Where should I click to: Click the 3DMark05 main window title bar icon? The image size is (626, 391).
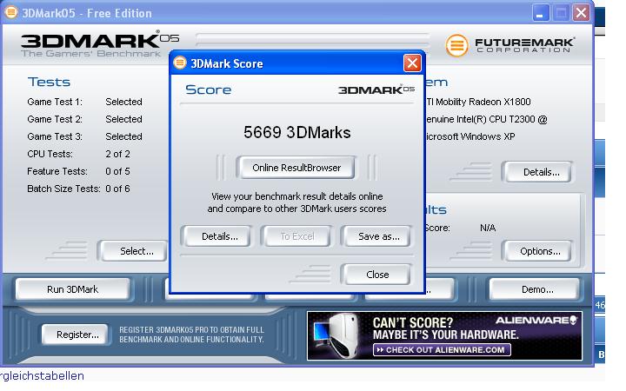pos(10,12)
